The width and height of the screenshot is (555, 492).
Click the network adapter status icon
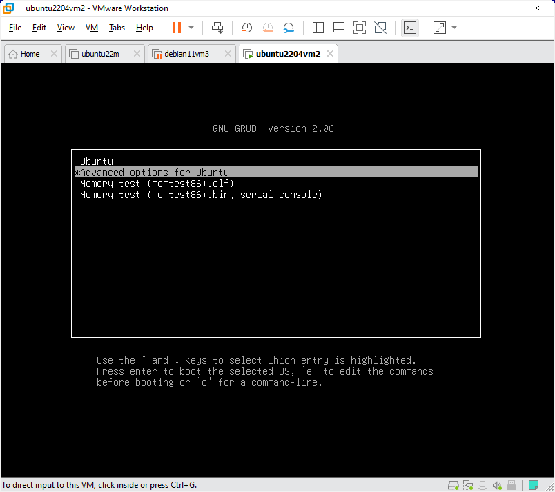468,485
